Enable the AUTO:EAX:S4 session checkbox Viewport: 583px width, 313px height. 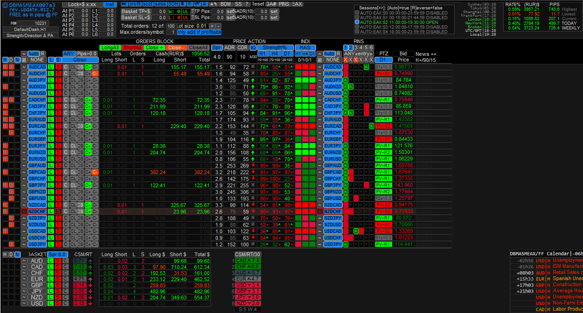tap(357, 31)
